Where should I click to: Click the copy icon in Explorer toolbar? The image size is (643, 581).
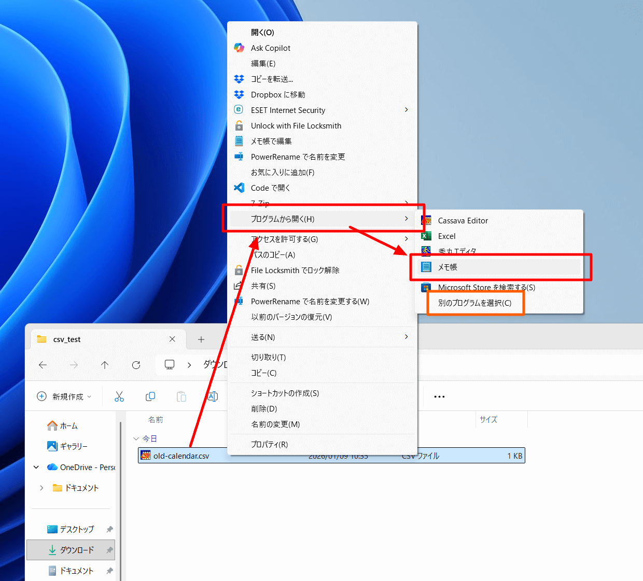click(x=150, y=396)
